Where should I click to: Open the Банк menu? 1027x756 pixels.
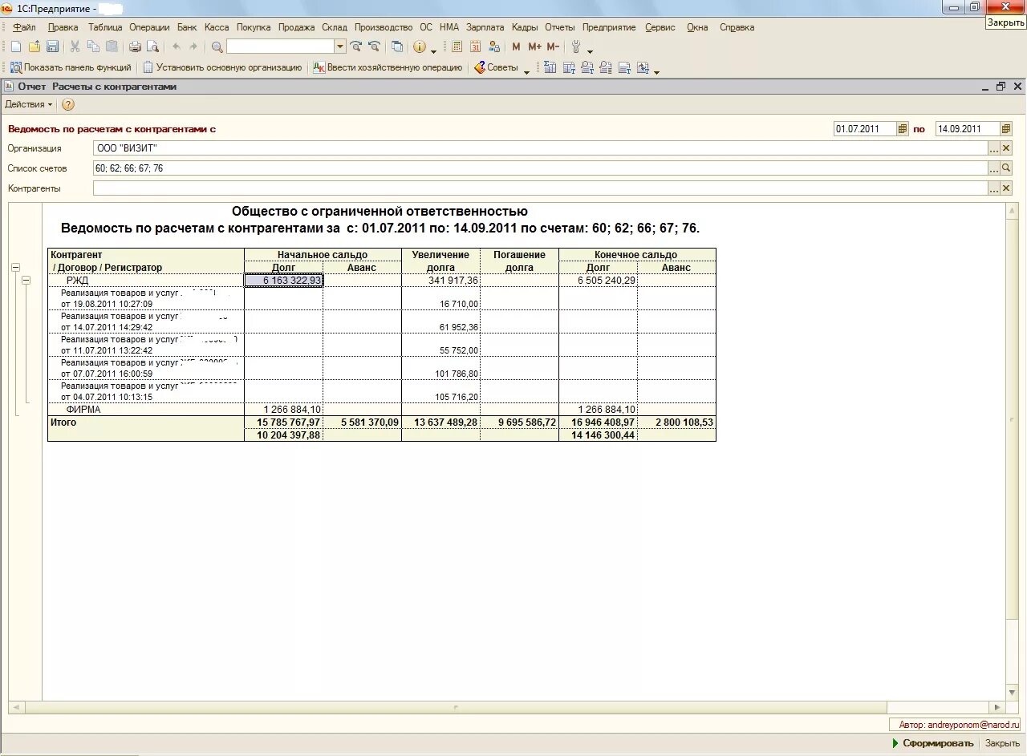pyautogui.click(x=187, y=27)
